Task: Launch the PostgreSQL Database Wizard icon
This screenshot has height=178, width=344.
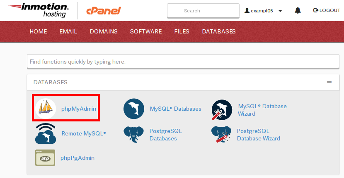Action: [221, 134]
